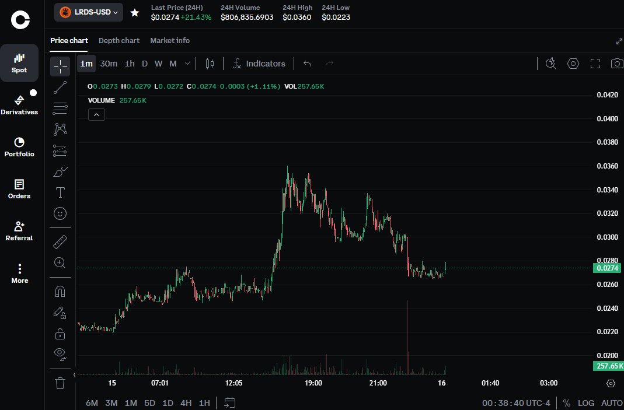The image size is (624, 410).
Task: Open the Spot trading section
Action: 19,63
